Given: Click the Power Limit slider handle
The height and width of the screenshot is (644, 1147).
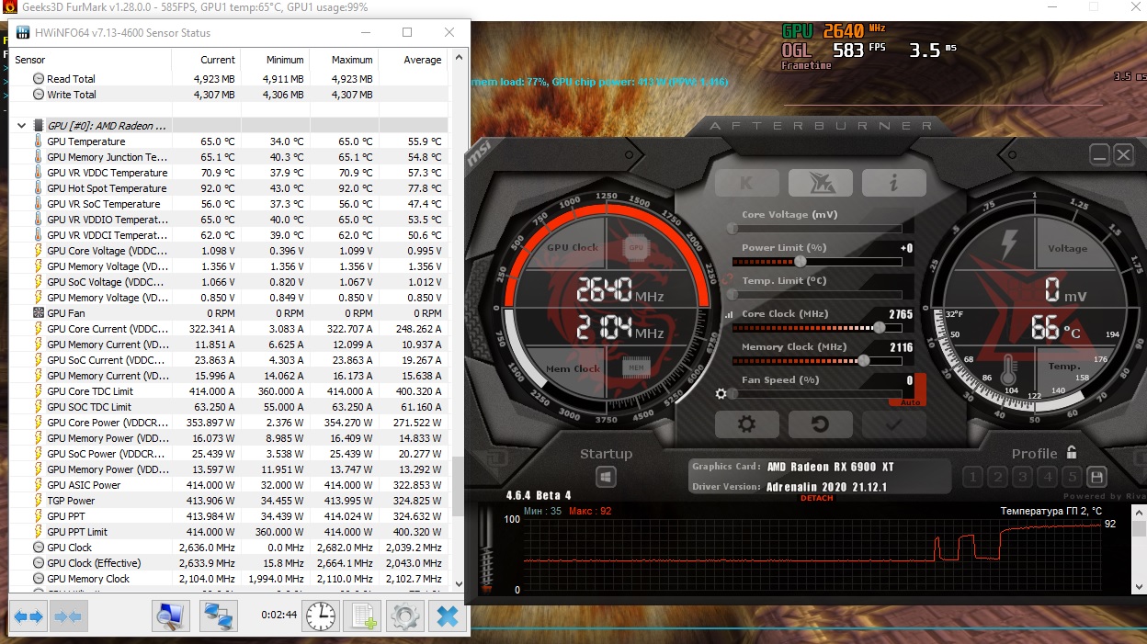Looking at the screenshot, I should (x=800, y=261).
